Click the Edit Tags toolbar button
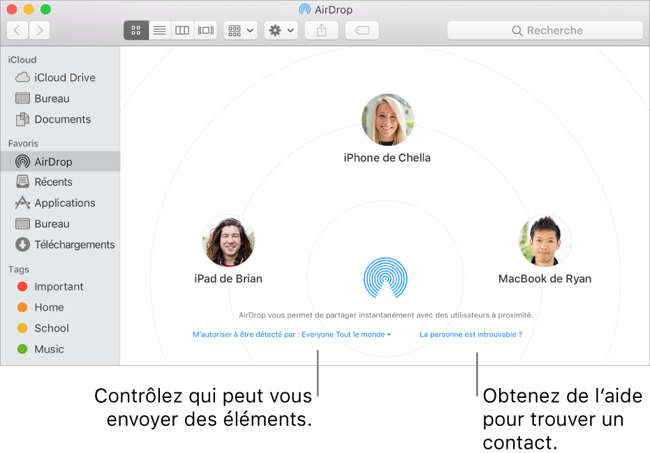This screenshot has width=650, height=453. coord(362,30)
